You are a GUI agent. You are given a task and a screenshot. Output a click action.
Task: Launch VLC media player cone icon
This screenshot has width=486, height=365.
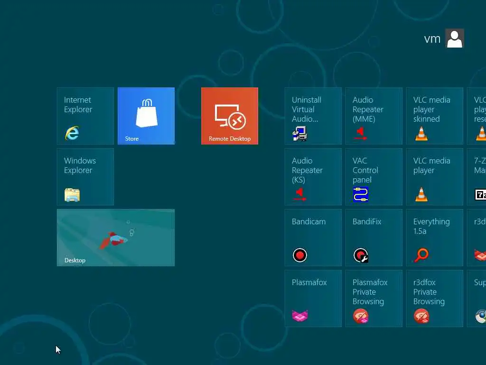pos(421,194)
